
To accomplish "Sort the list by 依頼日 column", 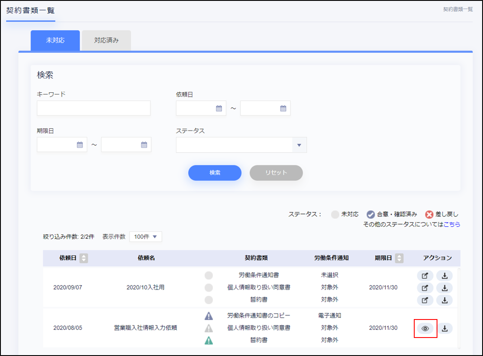I will [84, 258].
